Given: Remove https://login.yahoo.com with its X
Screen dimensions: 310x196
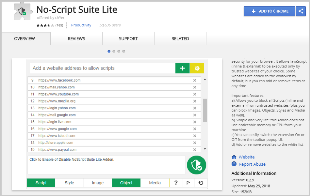Looking at the screenshot, I should (195, 108).
